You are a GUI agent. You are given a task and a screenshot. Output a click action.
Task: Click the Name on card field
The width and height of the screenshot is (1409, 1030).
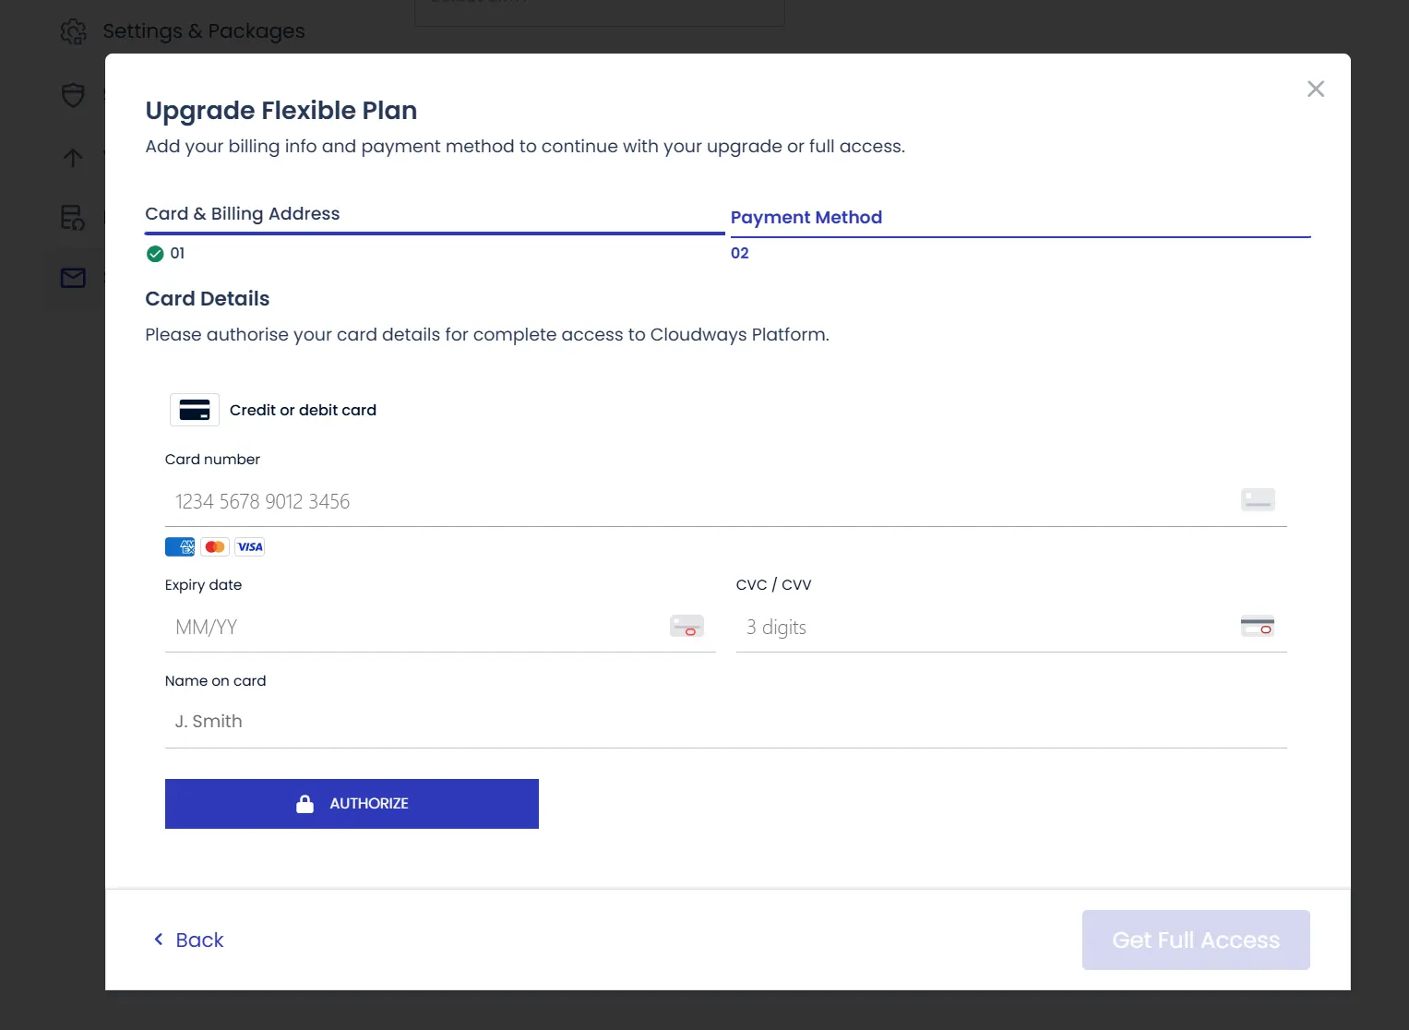554,721
